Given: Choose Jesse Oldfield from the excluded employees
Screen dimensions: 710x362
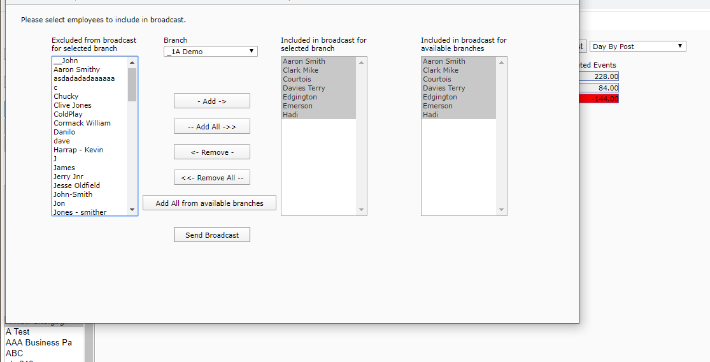Looking at the screenshot, I should pyautogui.click(x=76, y=185).
